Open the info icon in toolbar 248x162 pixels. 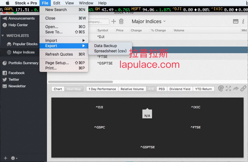click(x=243, y=21)
